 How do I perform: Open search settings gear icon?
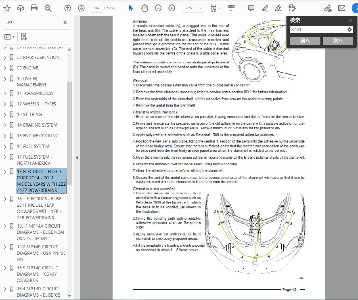click(x=350, y=29)
